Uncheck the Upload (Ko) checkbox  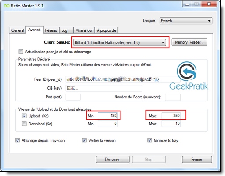(x=24, y=116)
